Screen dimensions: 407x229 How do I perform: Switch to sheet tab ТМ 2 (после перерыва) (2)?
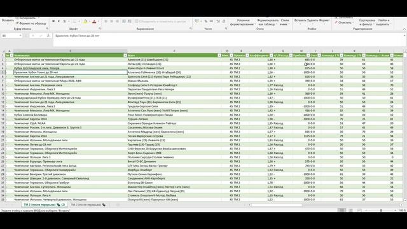[x=45, y=205]
